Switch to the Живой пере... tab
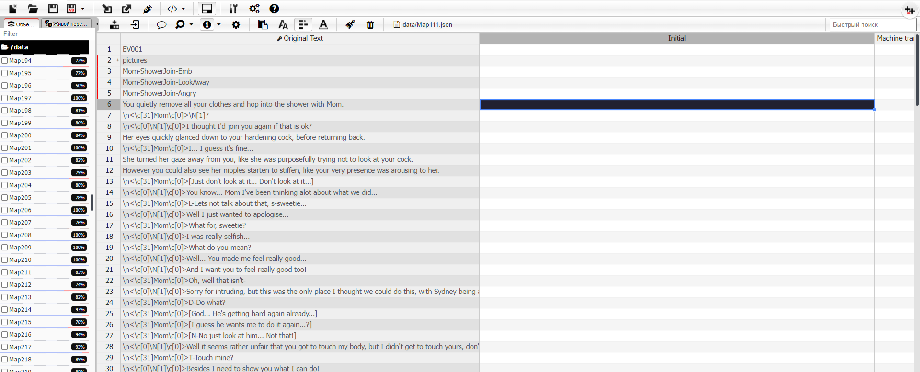This screenshot has width=920, height=372. click(x=67, y=24)
